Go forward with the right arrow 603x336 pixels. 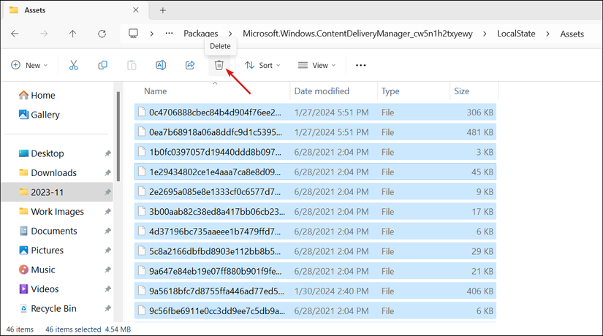pos(44,34)
